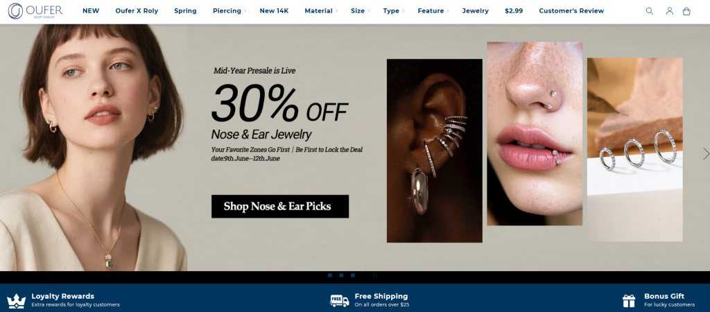
Task: Open the user account icon
Action: click(669, 11)
